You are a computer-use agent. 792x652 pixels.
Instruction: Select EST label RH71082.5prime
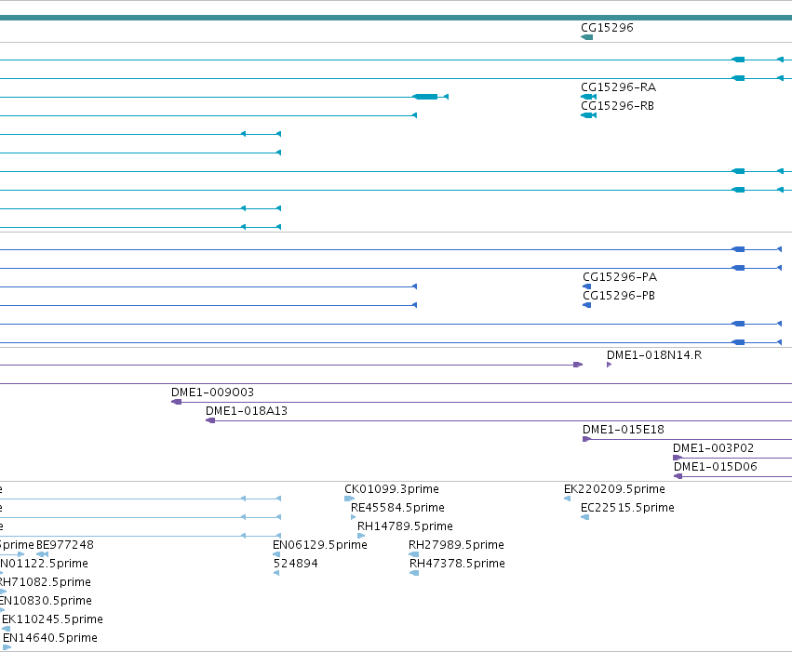pyautogui.click(x=45, y=582)
